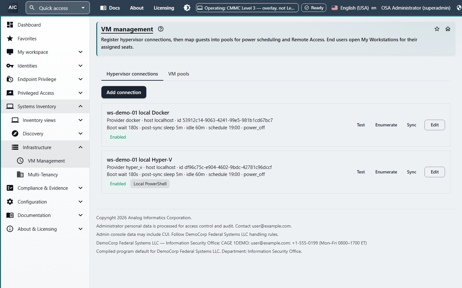Viewport: 462px width, 288px height.
Task: Open the Licensing menu item
Action: click(x=164, y=8)
